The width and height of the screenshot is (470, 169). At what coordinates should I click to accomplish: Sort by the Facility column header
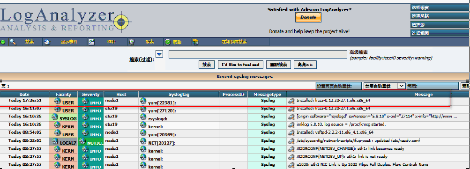pyautogui.click(x=63, y=95)
